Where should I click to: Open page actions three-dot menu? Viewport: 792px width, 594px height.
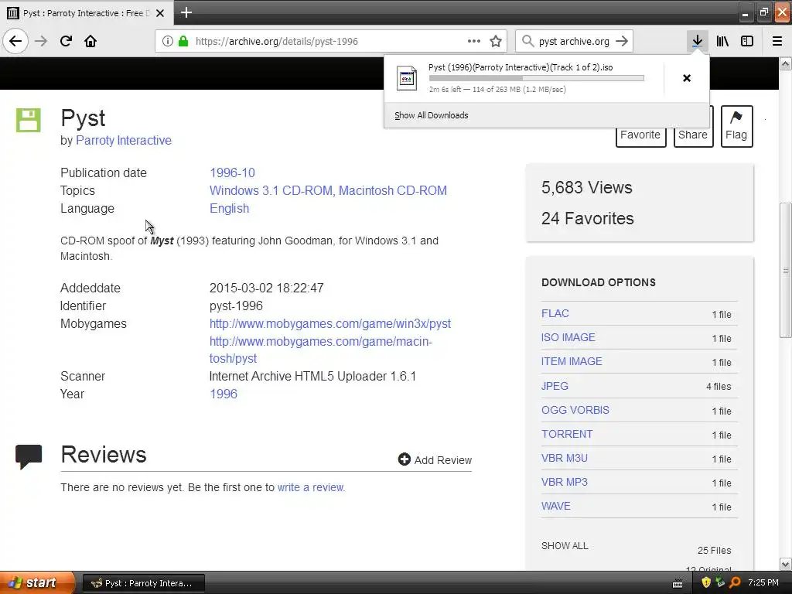474,41
